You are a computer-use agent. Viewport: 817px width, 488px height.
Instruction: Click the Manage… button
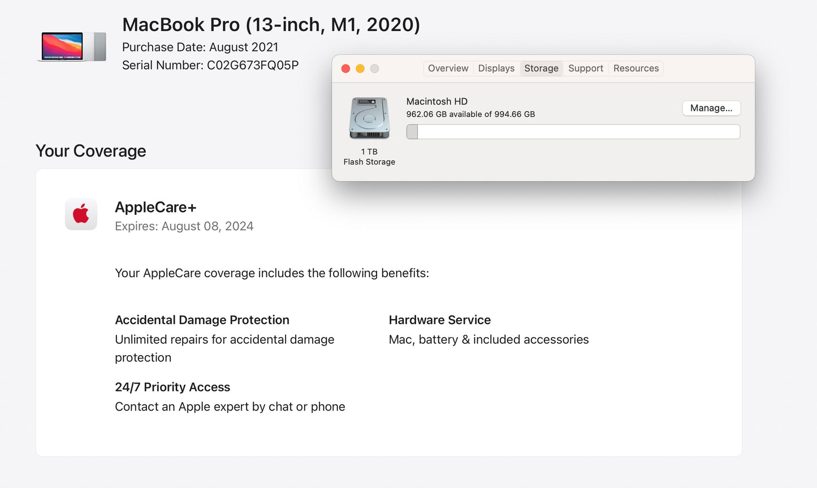click(x=711, y=108)
